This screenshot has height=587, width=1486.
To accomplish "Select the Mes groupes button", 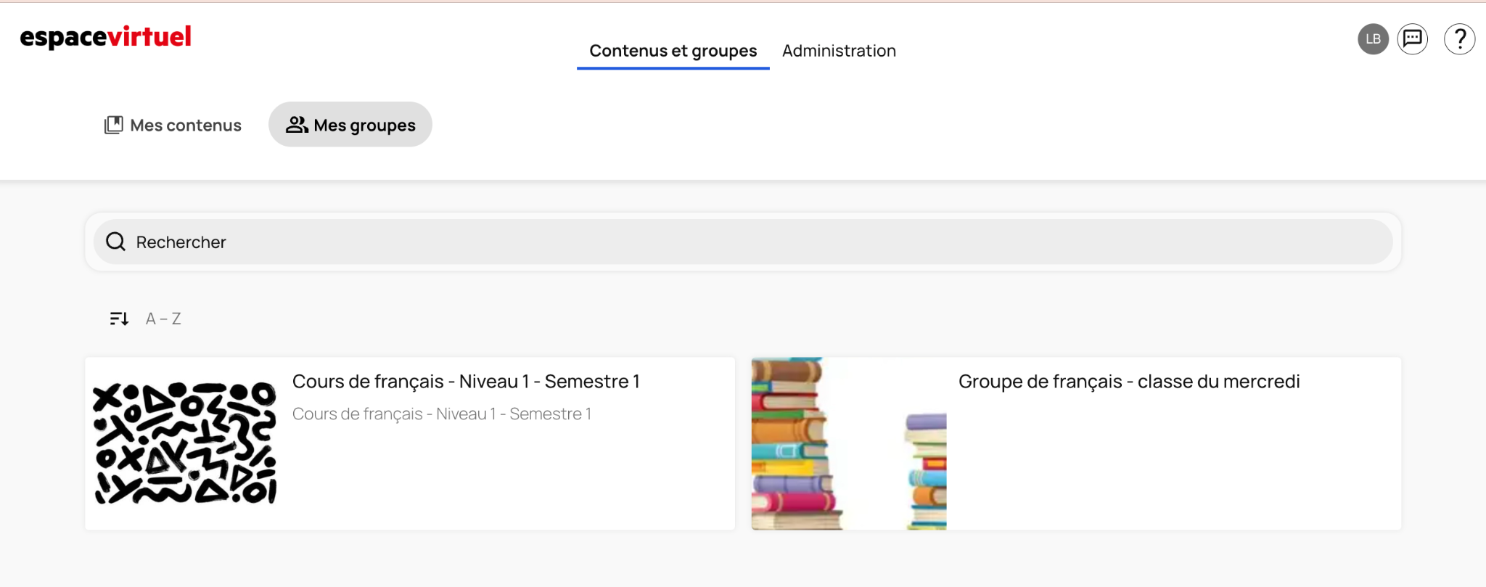I will click(x=350, y=125).
